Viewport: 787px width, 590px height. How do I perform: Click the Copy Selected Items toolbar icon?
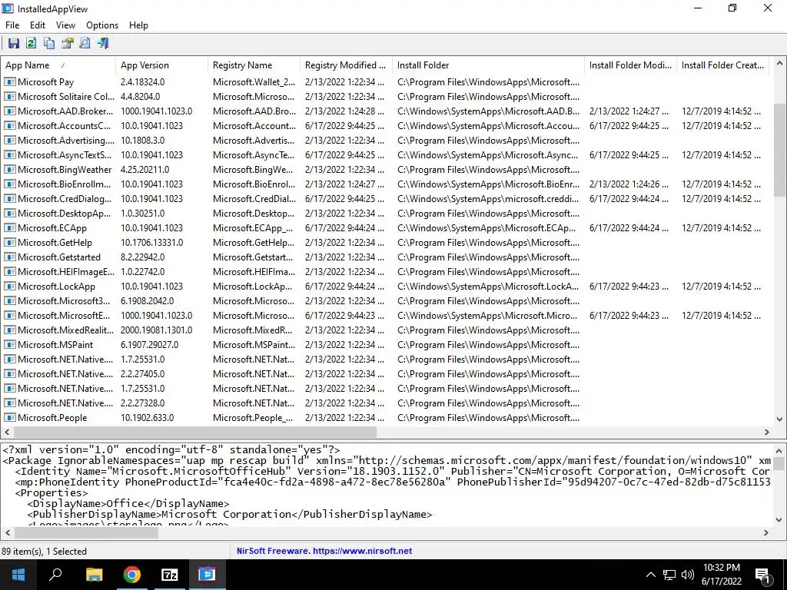click(49, 43)
